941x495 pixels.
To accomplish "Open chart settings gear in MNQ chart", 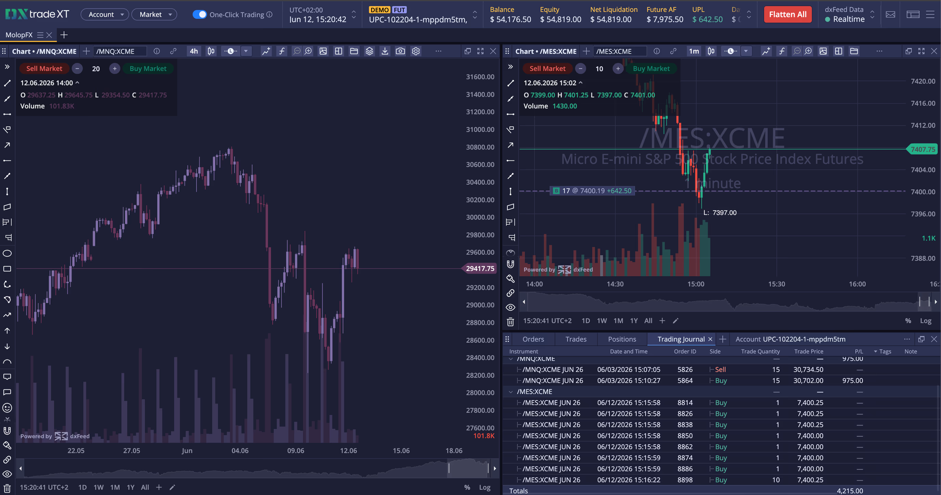I will pos(416,51).
